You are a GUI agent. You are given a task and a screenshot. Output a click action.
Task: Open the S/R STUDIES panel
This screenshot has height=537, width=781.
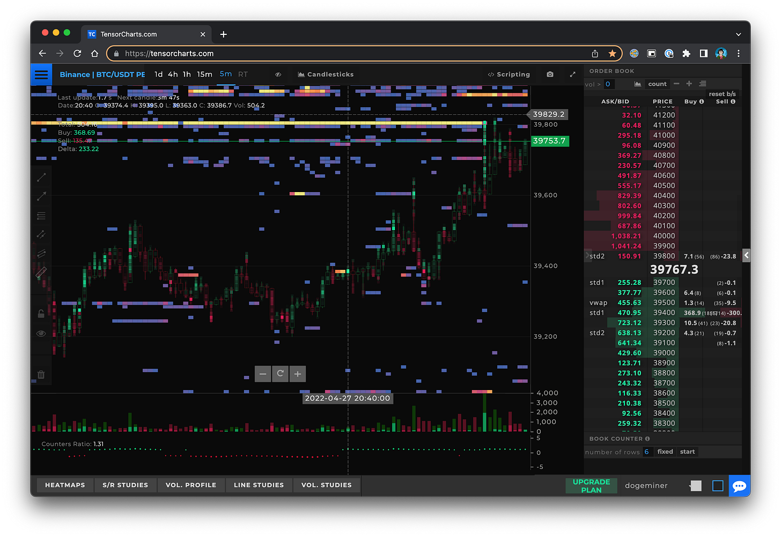point(125,485)
